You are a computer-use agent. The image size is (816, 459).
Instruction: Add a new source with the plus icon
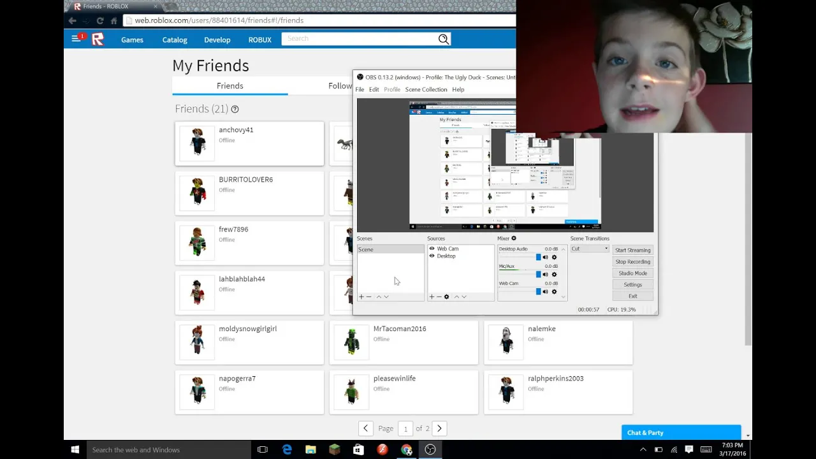coord(432,297)
